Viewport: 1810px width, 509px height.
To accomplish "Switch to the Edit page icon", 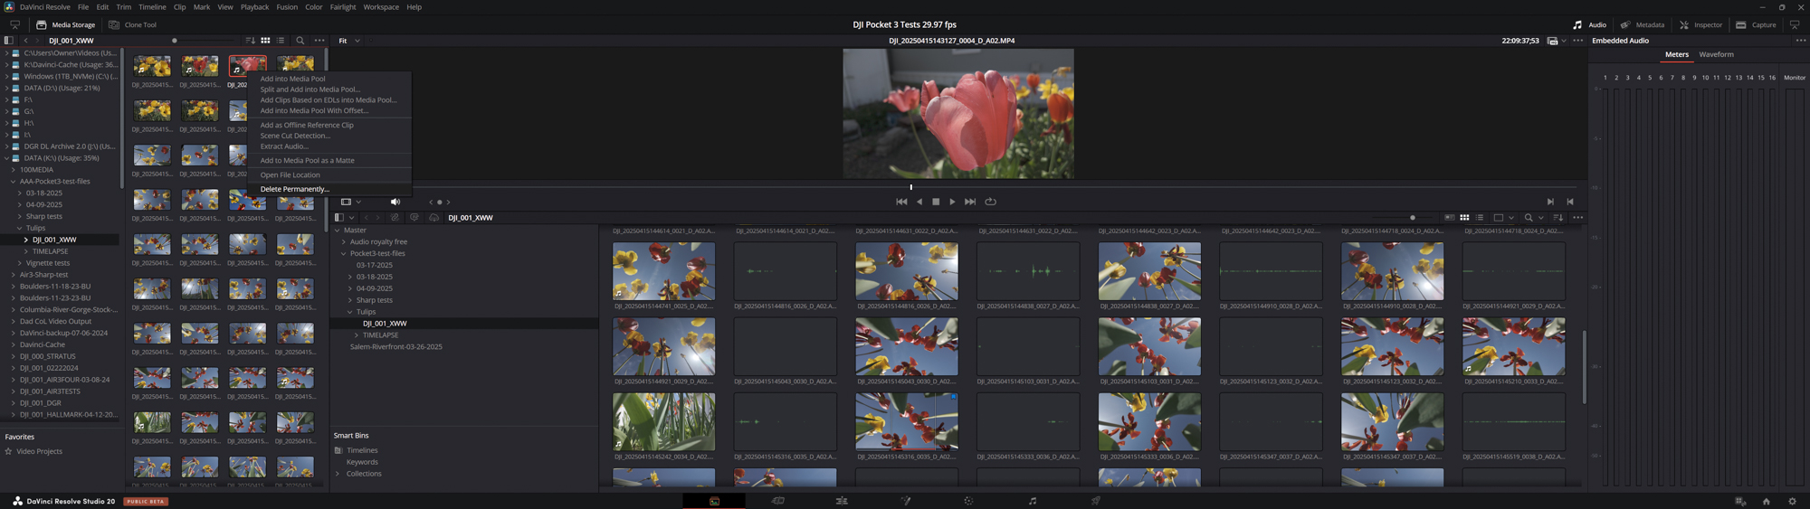I will pyautogui.click(x=842, y=501).
